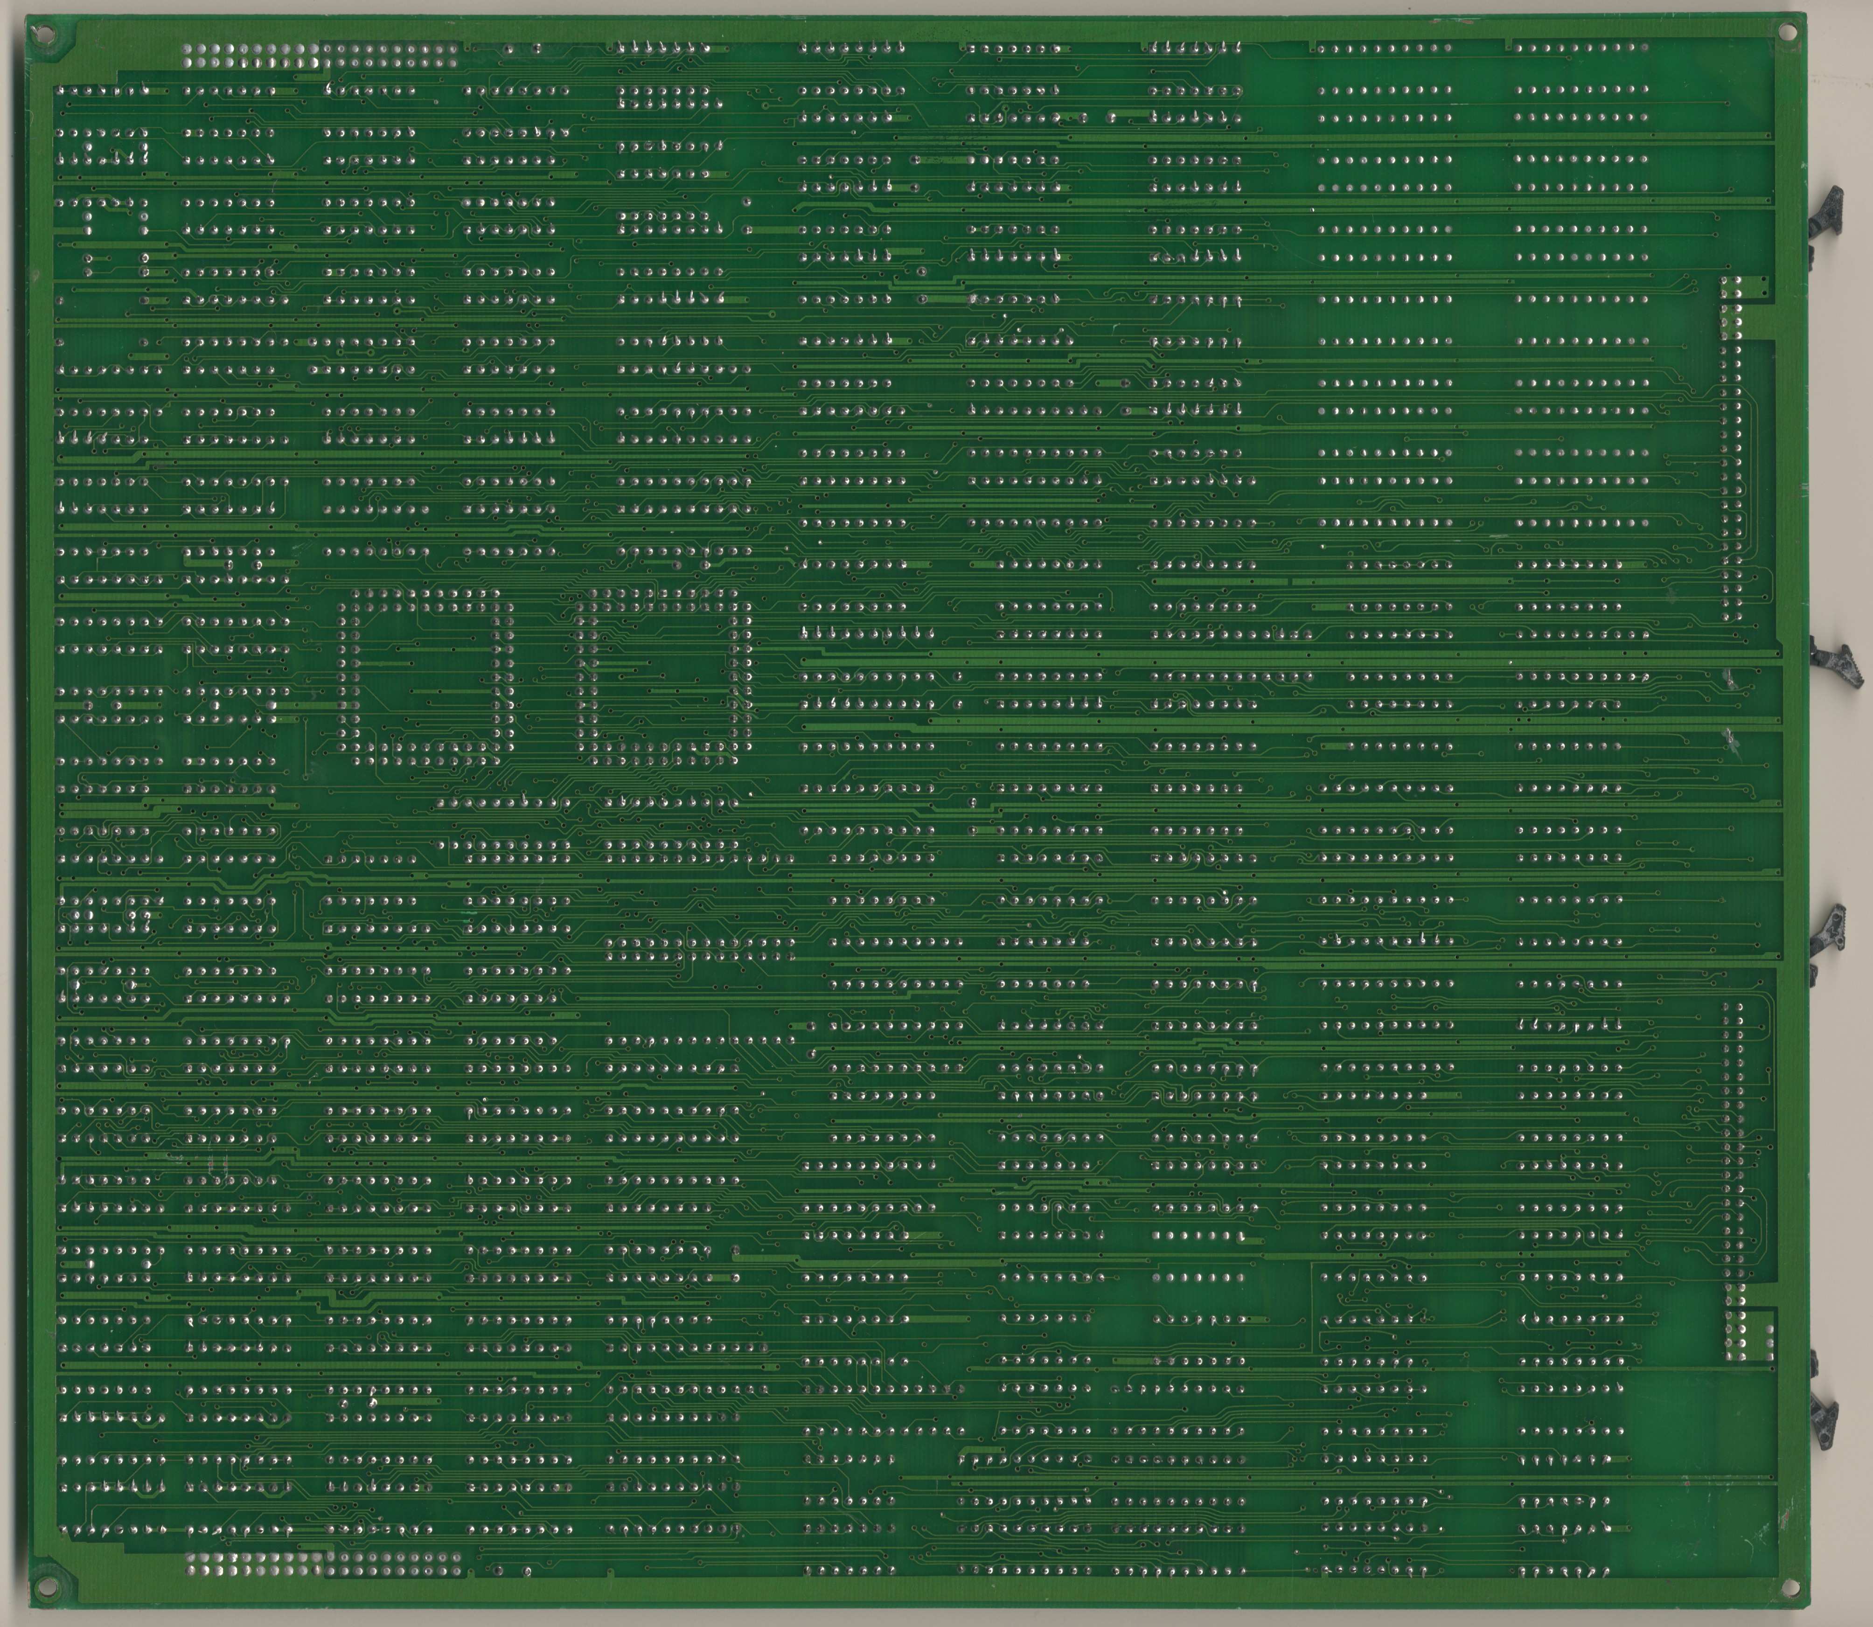1873x1627 pixels.
Task: Click the plain green area at bottom-right corner
Action: click(1698, 1534)
